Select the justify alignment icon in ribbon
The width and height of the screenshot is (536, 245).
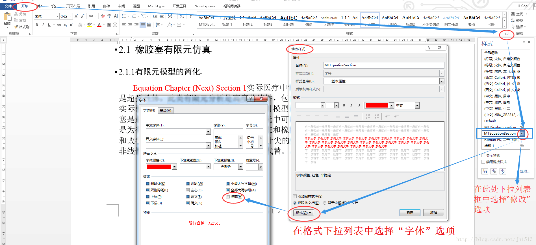[143, 25]
